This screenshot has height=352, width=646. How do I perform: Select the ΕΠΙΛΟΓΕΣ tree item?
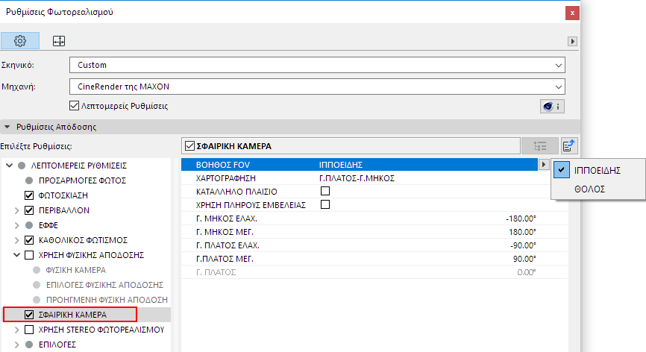coord(57,345)
